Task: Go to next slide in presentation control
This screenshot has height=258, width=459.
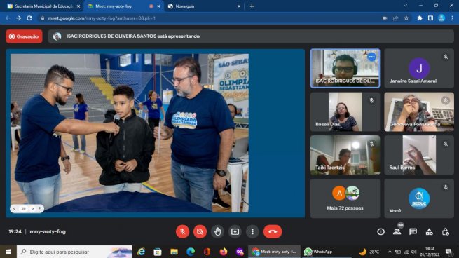Action: 32,208
